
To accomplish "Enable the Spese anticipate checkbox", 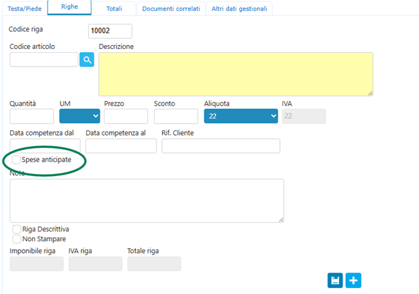I will 16,160.
